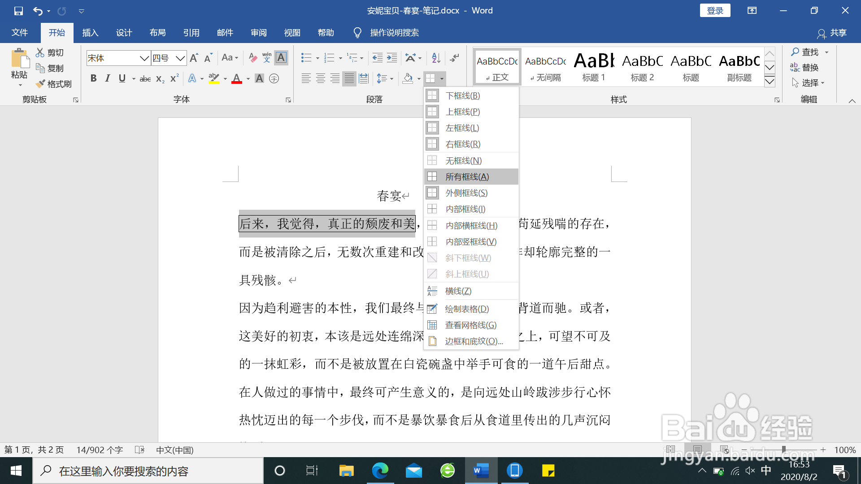Select the Subscript formatting icon
Screen dimensions: 861x484
(x=159, y=78)
